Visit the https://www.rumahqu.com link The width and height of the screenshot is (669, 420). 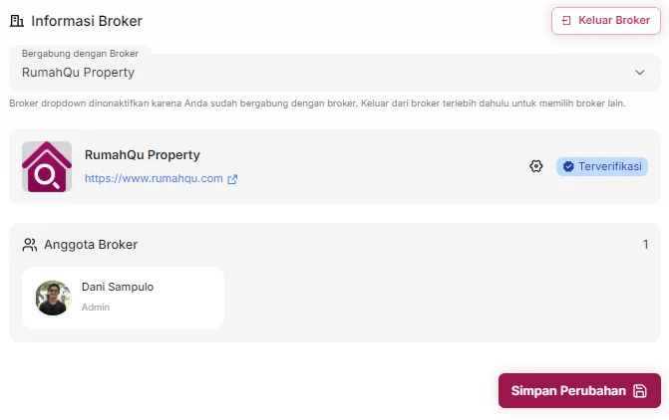[x=154, y=179]
